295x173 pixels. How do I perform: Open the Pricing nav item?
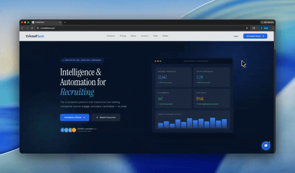pos(123,36)
